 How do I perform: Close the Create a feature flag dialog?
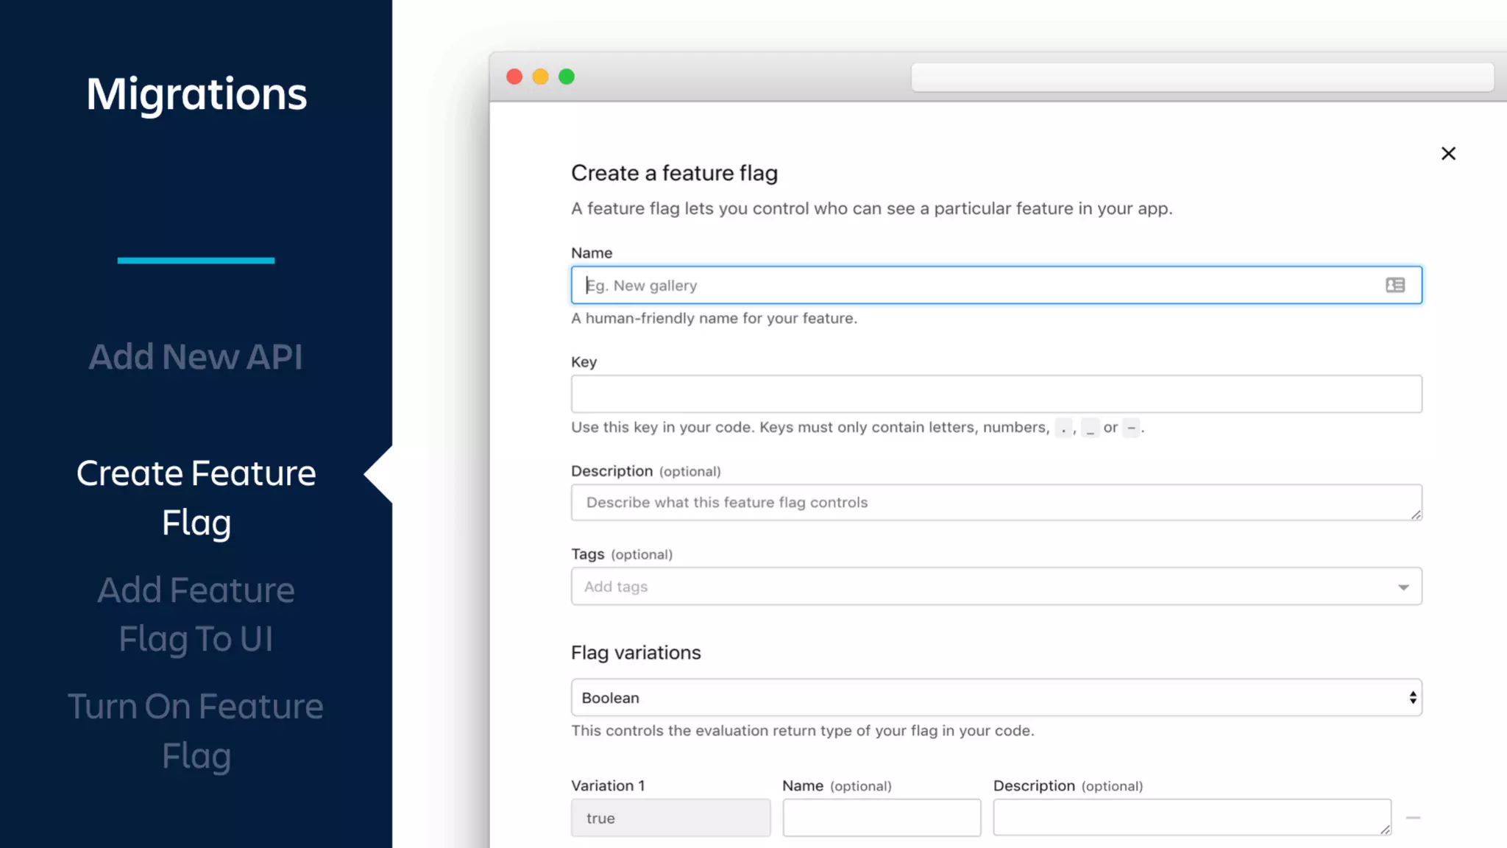click(x=1448, y=153)
